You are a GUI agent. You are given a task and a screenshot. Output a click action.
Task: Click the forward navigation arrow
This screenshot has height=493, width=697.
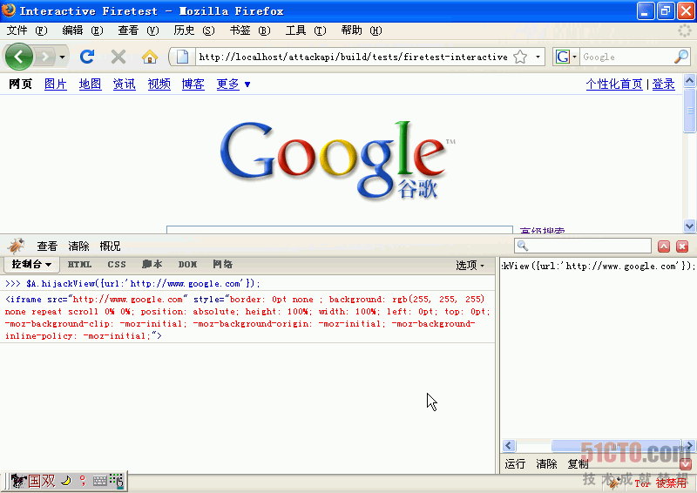click(44, 57)
